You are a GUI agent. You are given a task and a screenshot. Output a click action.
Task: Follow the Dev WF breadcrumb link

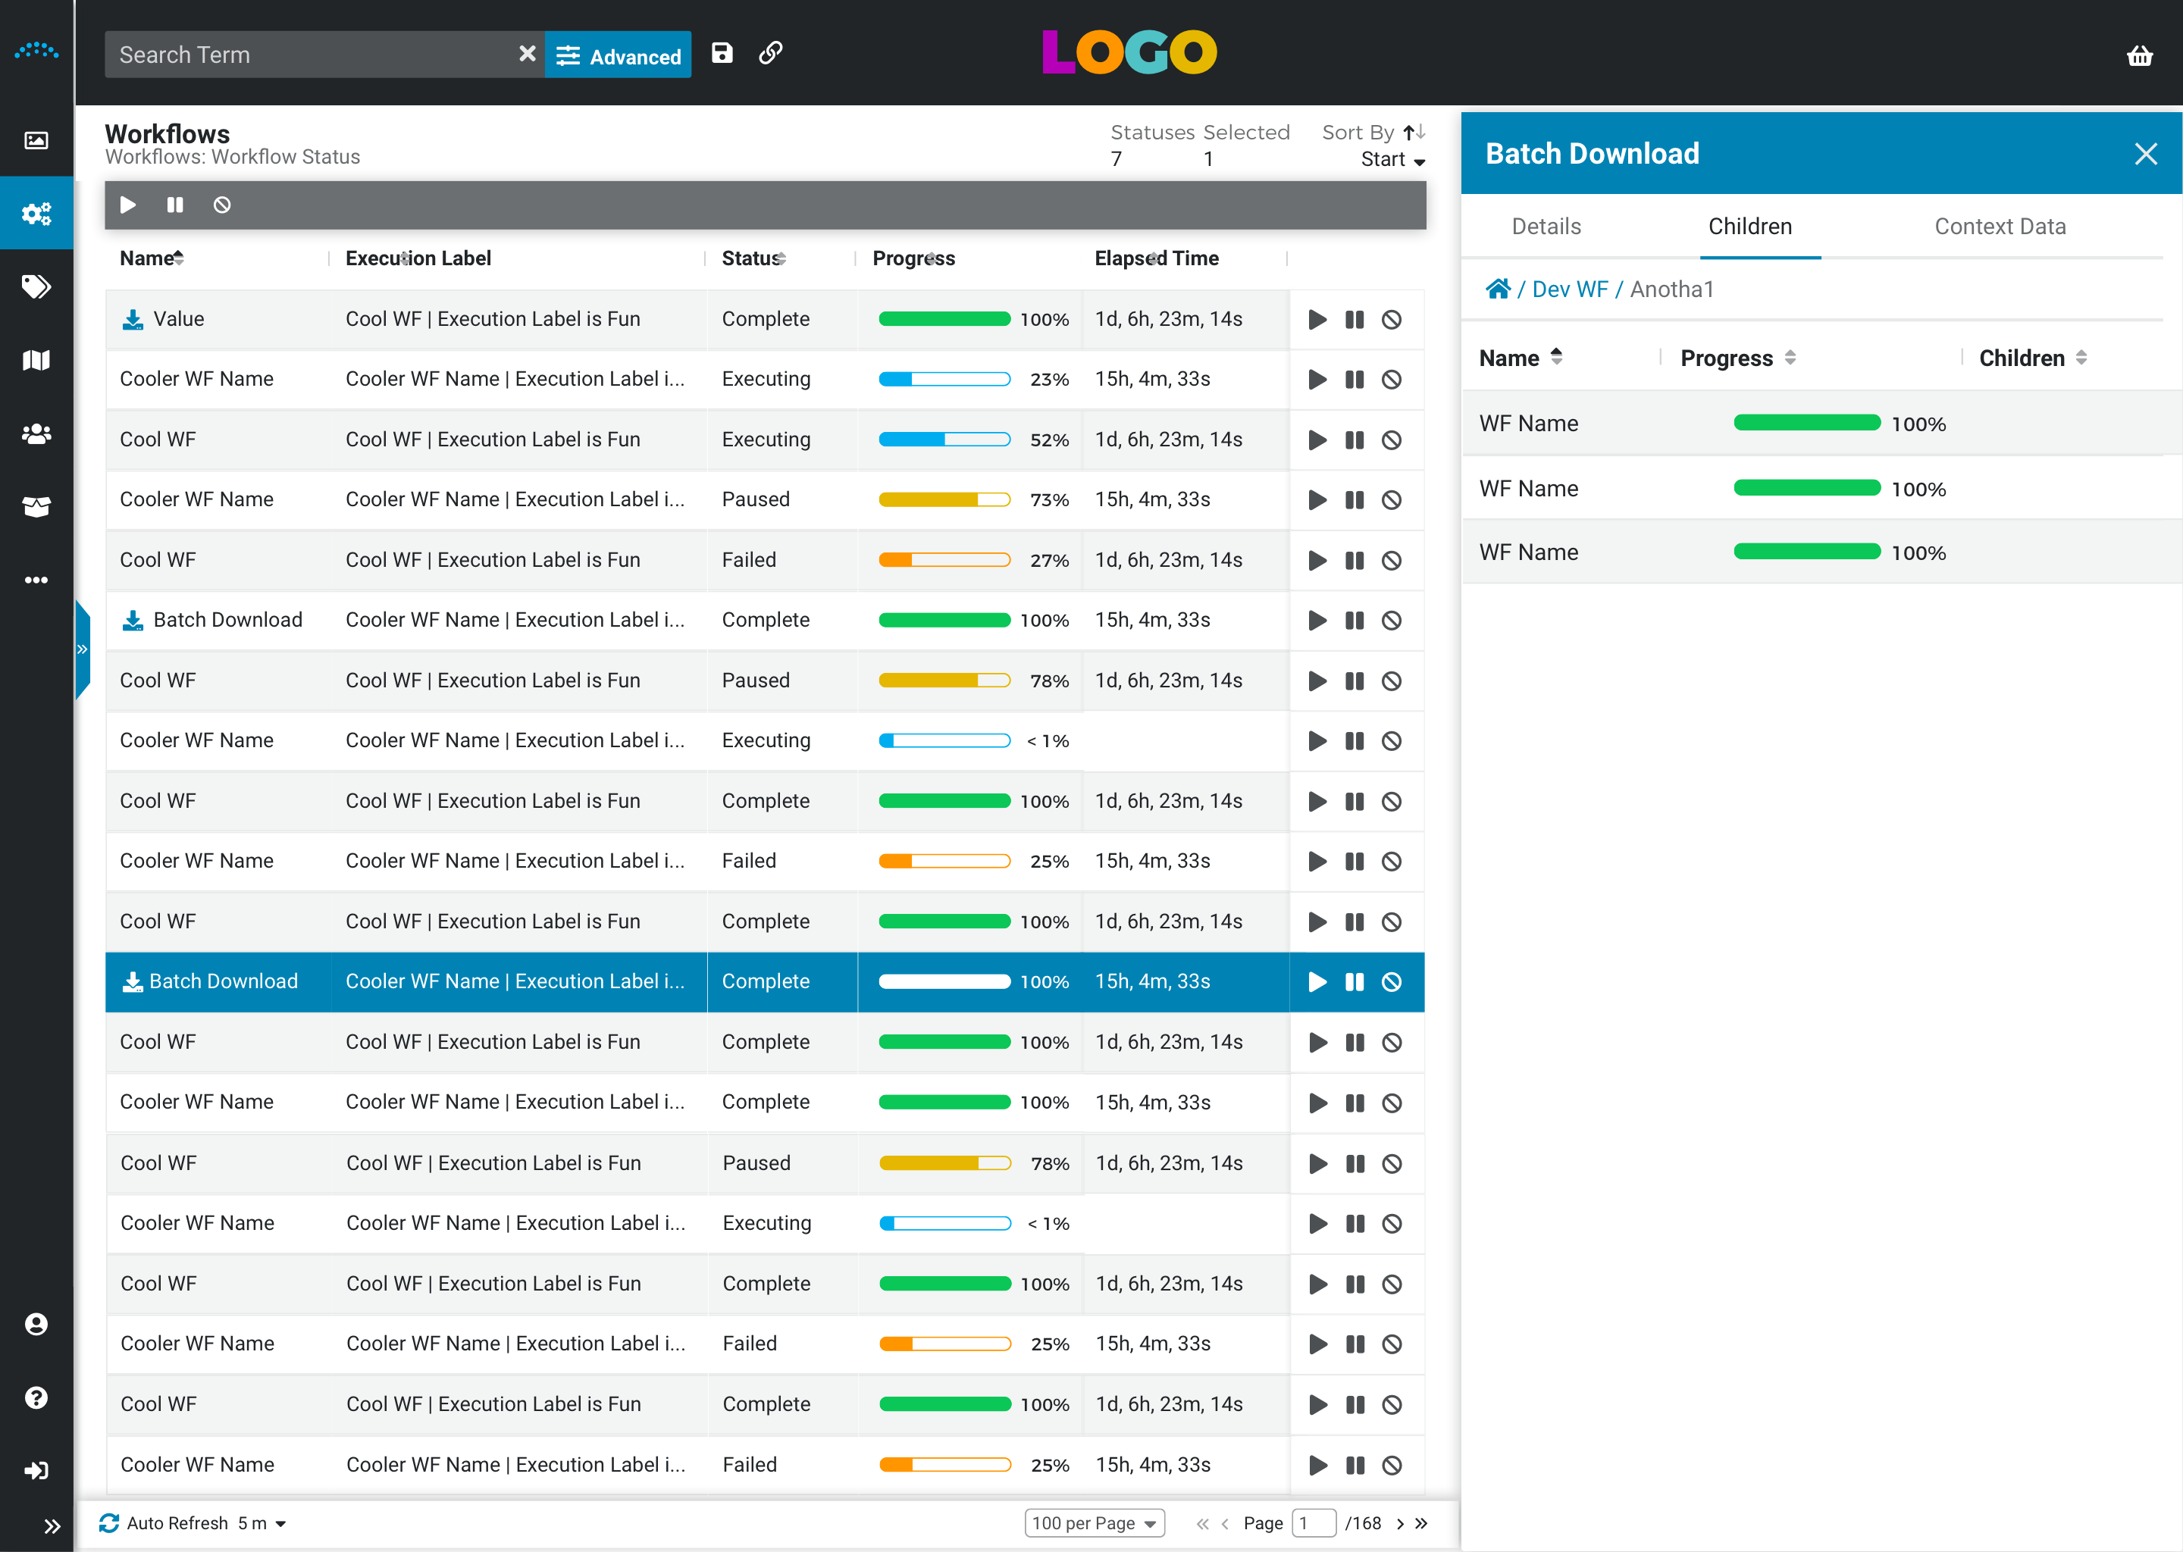(x=1569, y=289)
